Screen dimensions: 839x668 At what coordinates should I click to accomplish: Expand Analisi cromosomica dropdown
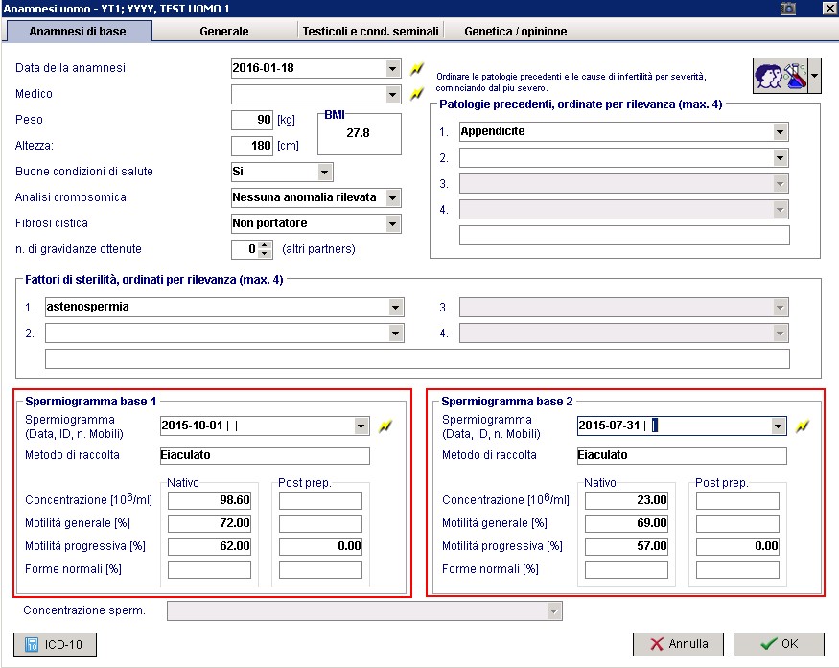tap(393, 197)
